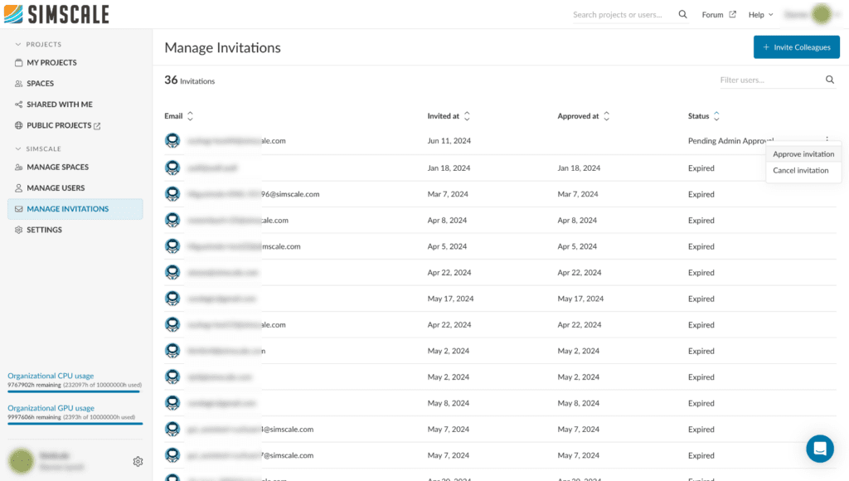
Task: Open the Organizational GPU usage link
Action: (50, 408)
